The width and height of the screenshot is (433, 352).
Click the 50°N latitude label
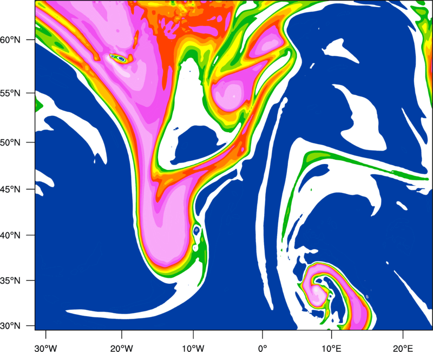pos(10,142)
